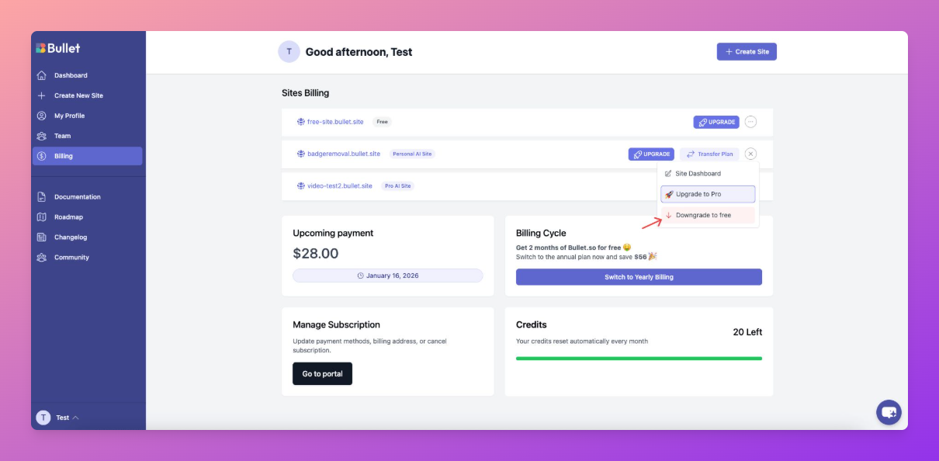This screenshot has height=461, width=939.
Task: Click Transfer Plan for badgeremoval site
Action: point(709,154)
